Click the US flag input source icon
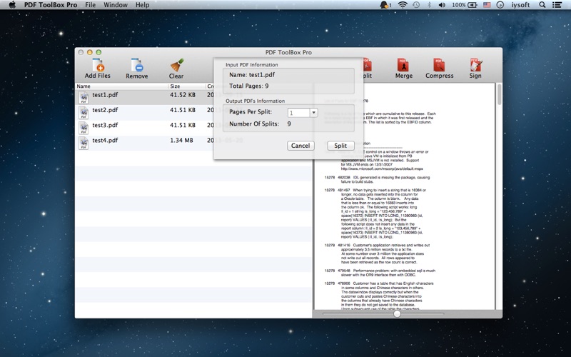The image size is (571, 357). pyautogui.click(x=487, y=5)
